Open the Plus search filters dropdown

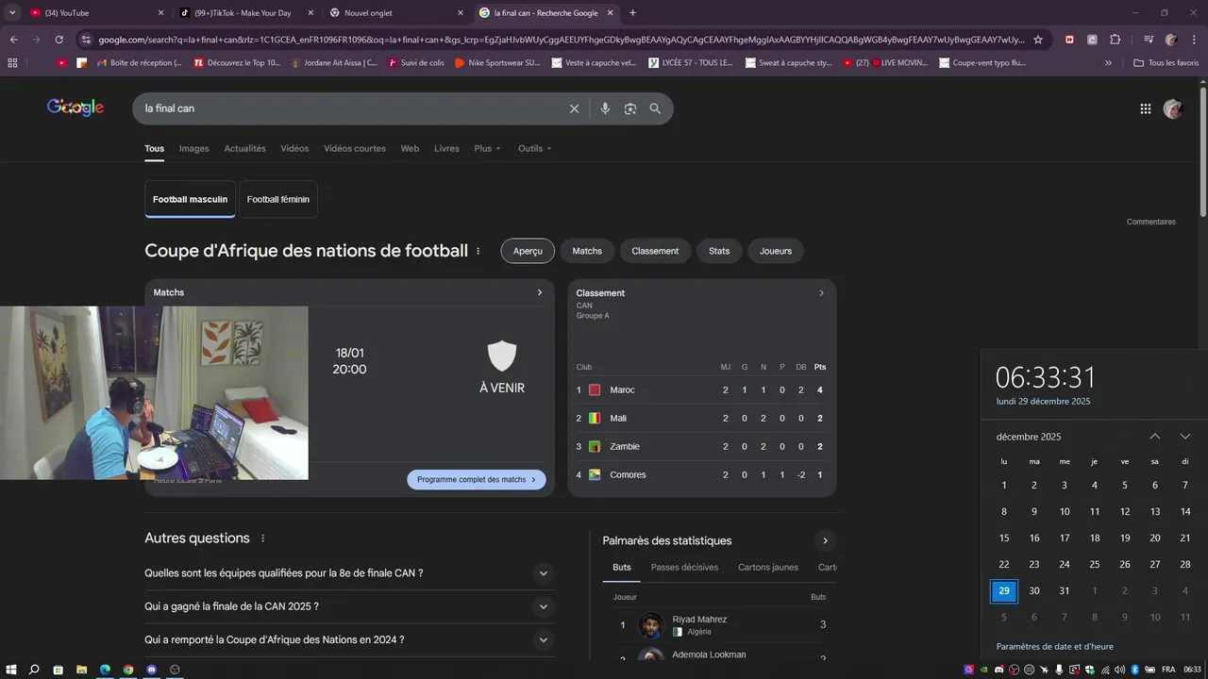pyautogui.click(x=487, y=148)
